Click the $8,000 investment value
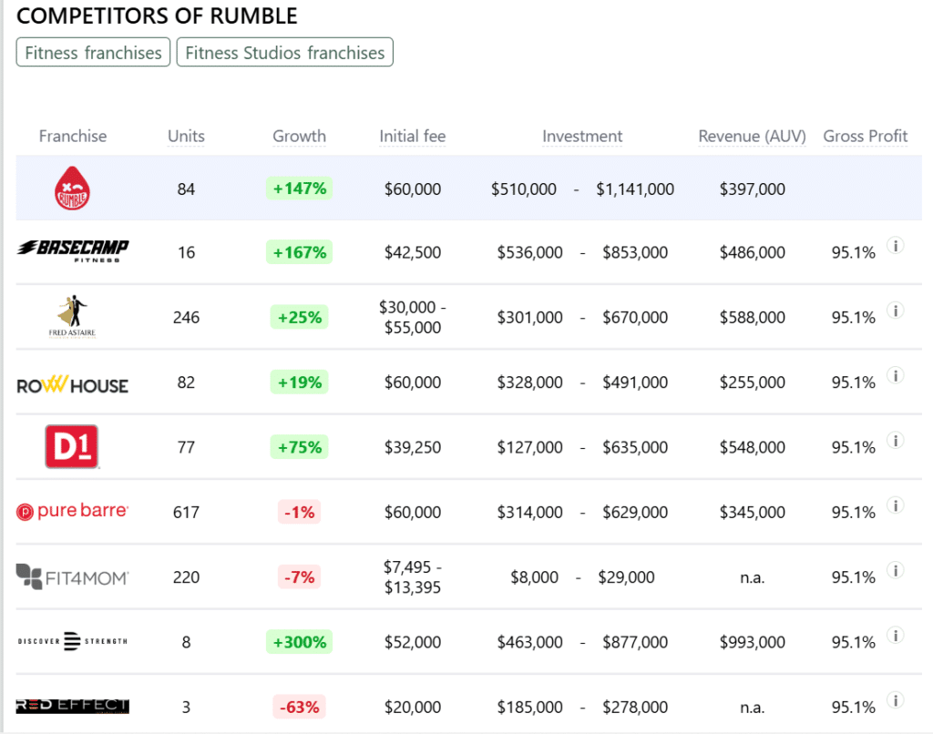Image resolution: width=933 pixels, height=734 pixels. 534,577
